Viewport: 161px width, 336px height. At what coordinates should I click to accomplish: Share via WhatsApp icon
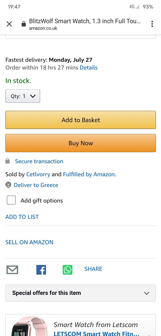67,270
